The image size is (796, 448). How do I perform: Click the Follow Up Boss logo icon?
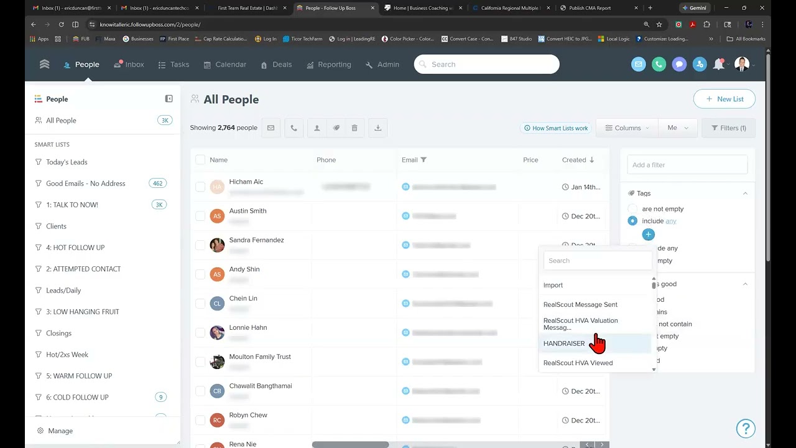tap(44, 64)
